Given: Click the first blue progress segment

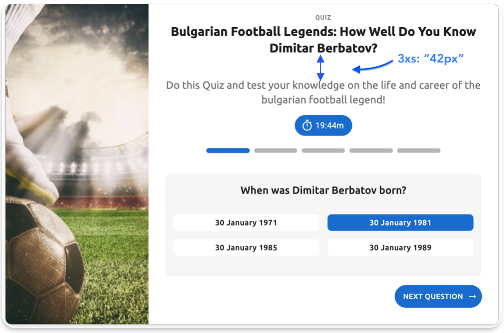Looking at the screenshot, I should tap(228, 151).
